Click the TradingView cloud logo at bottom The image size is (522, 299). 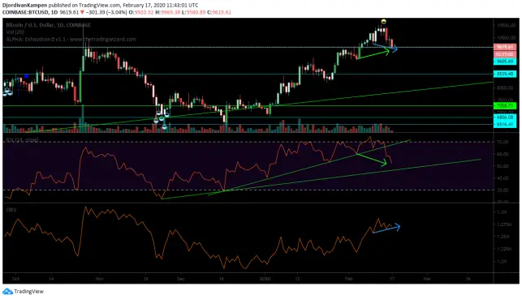pyautogui.click(x=7, y=292)
